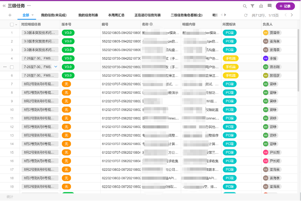Click the 版本号 column header

(x=67, y=24)
